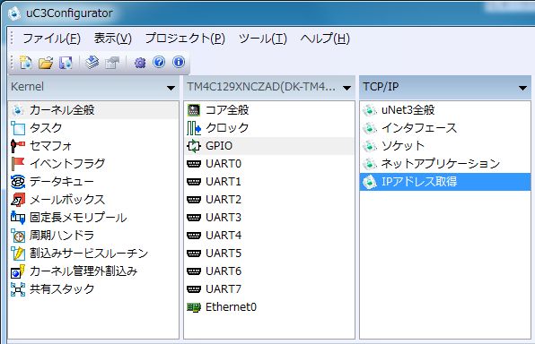Select the インタフェース entry

445,128
